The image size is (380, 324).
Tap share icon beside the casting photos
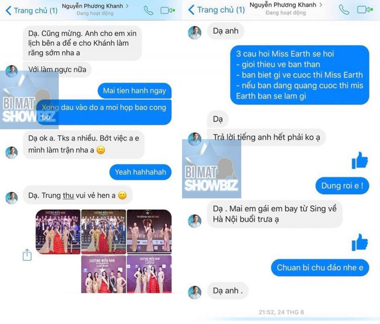pos(27,255)
